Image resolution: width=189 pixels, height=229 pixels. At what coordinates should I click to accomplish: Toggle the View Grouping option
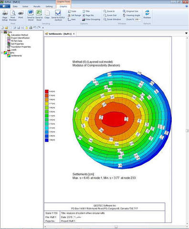91,20
